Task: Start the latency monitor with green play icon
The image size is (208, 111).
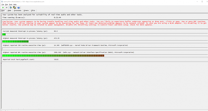Action: tap(3, 8)
